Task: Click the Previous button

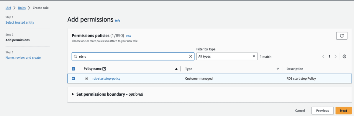Action: point(322,111)
